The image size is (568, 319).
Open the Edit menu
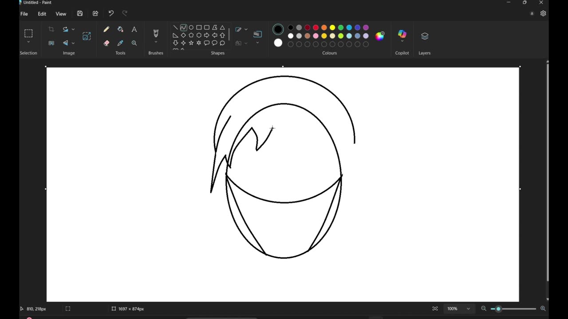[42, 14]
